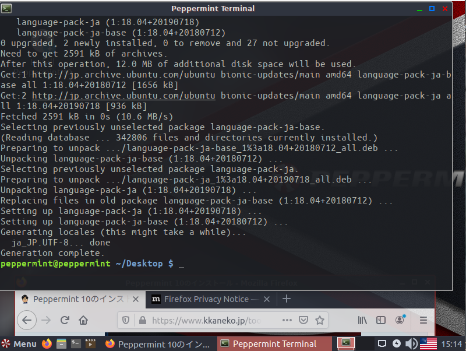Image resolution: width=466 pixels, height=351 pixels.
Task: Open underlined jp.archive.ubuntu.com link in terminal
Action: pos(123,96)
